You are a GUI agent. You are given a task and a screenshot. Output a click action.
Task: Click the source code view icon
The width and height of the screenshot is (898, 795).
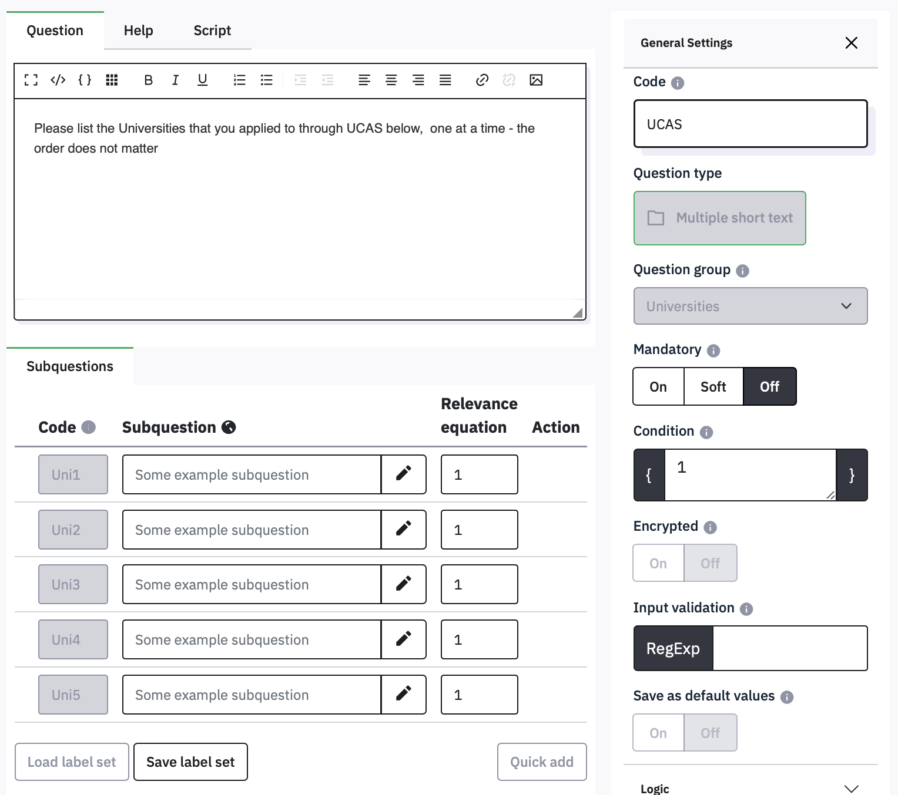click(58, 80)
